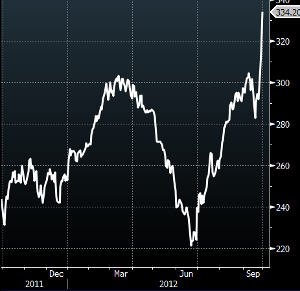The width and height of the screenshot is (300, 291).
Task: Click the early September peak near 304
Action: (249, 73)
